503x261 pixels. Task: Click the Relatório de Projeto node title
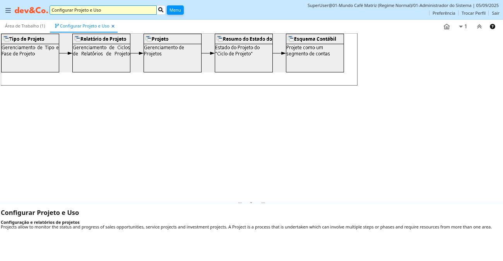click(103, 39)
